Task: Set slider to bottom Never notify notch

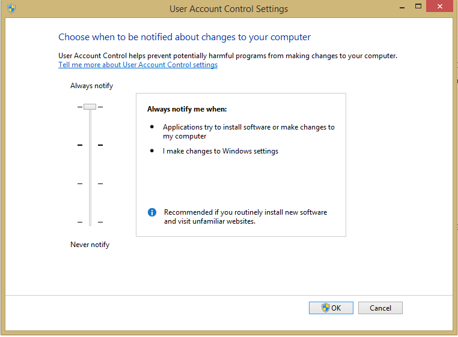Action: [90, 222]
